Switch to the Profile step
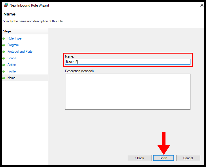This screenshot has width=206, height=167. 12,71
